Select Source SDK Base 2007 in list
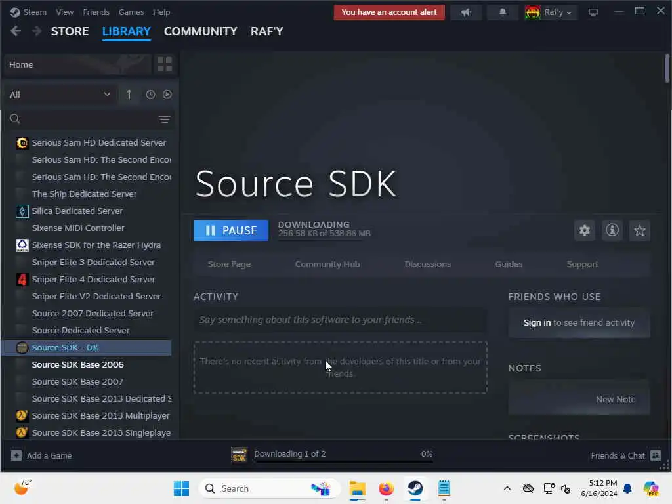 (77, 381)
